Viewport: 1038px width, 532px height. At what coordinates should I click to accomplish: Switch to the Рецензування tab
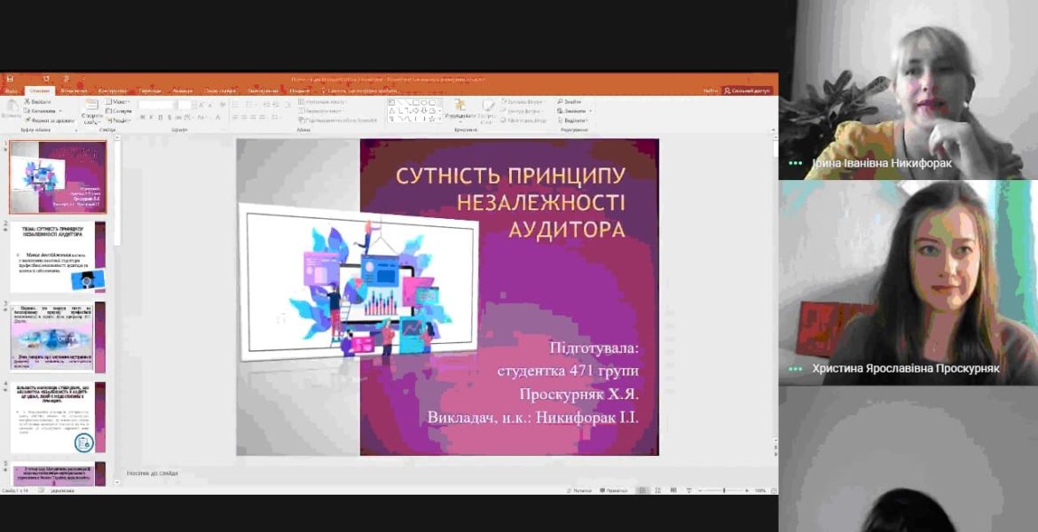tap(263, 90)
